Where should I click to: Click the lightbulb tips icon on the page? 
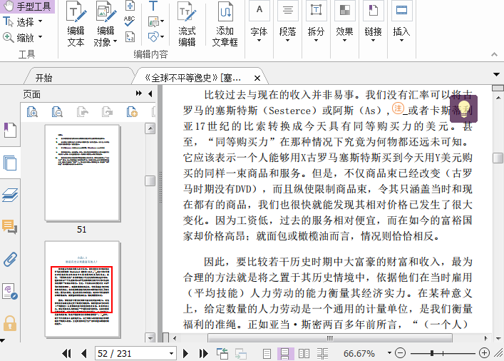[463, 108]
